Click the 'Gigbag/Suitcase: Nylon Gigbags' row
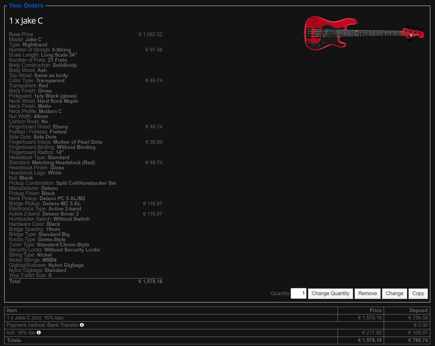 click(46, 265)
